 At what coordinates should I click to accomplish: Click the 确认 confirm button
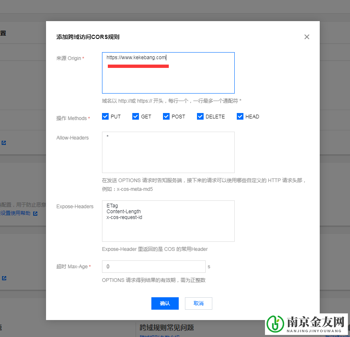pos(165,303)
